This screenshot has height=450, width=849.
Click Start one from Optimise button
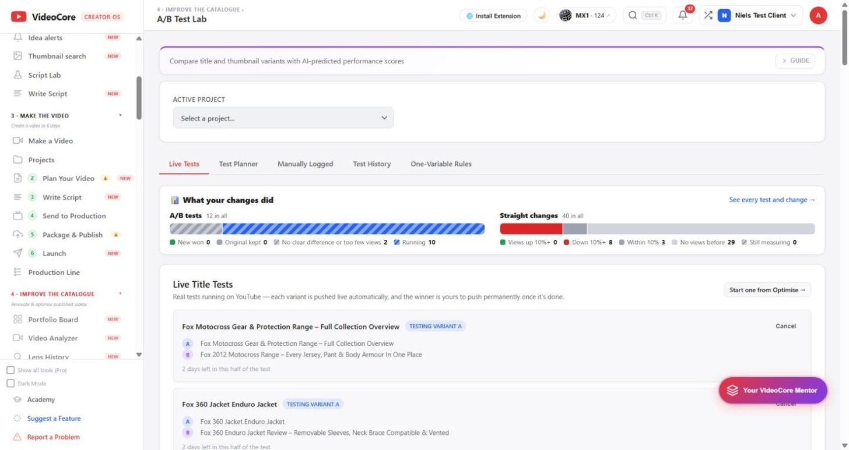point(767,290)
